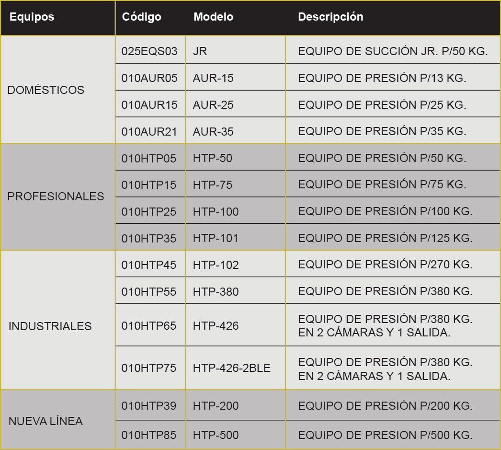501x450 pixels.
Task: Select the INDUSTRIALES category cell
Action: tap(50, 326)
